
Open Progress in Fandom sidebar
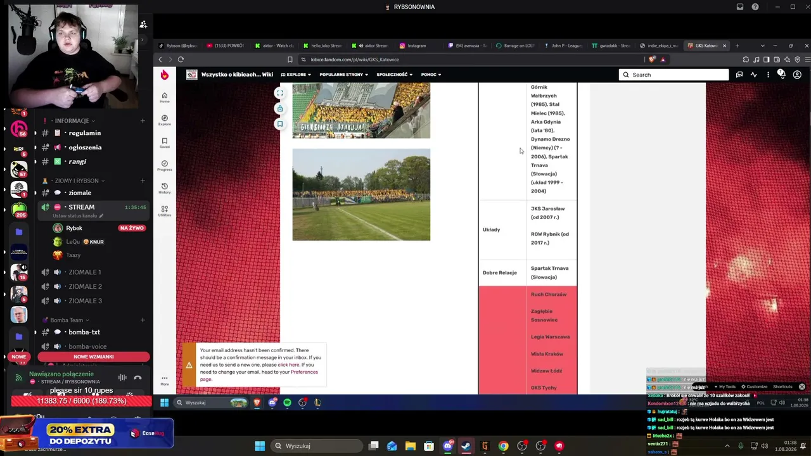(165, 165)
